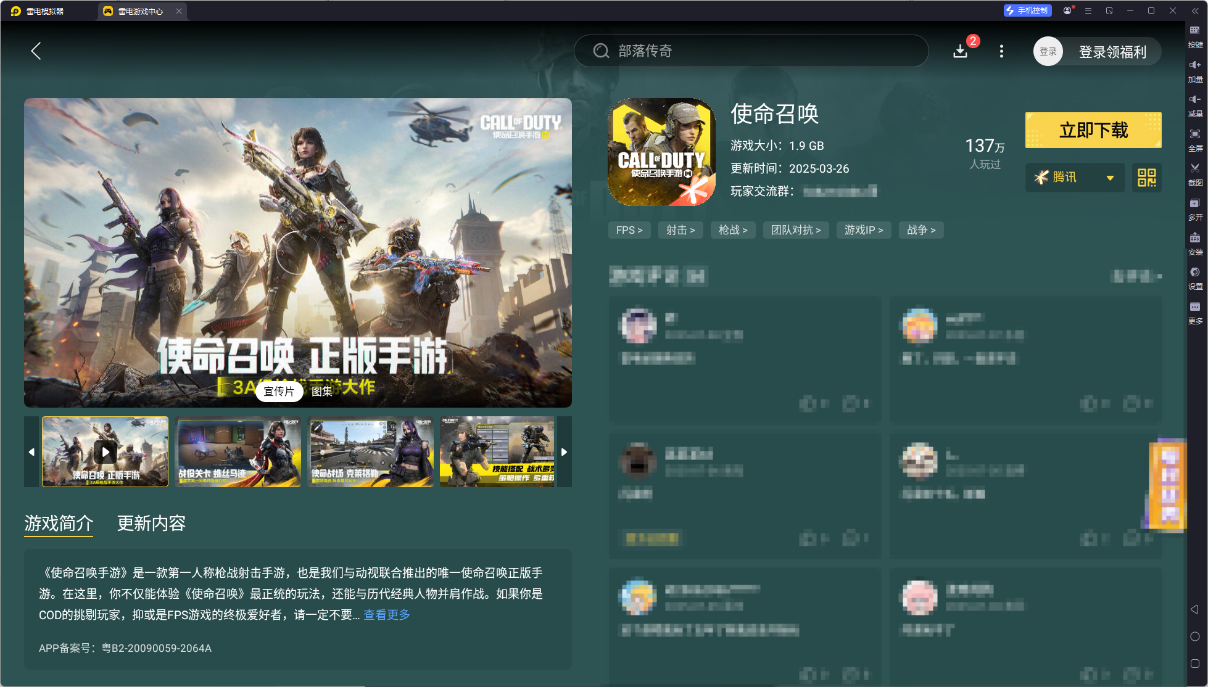Click the 立即下载 download button
Image resolution: width=1208 pixels, height=687 pixels.
[x=1093, y=130]
